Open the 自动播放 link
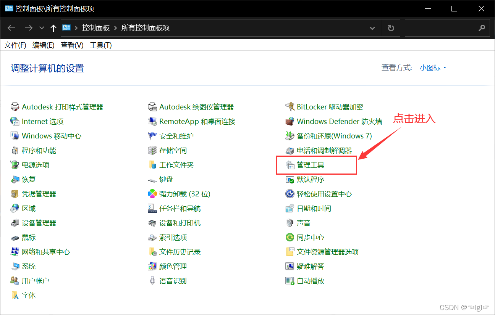 point(311,281)
